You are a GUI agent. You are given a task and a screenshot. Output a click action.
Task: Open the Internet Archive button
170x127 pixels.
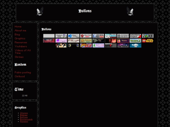tap(123, 36)
